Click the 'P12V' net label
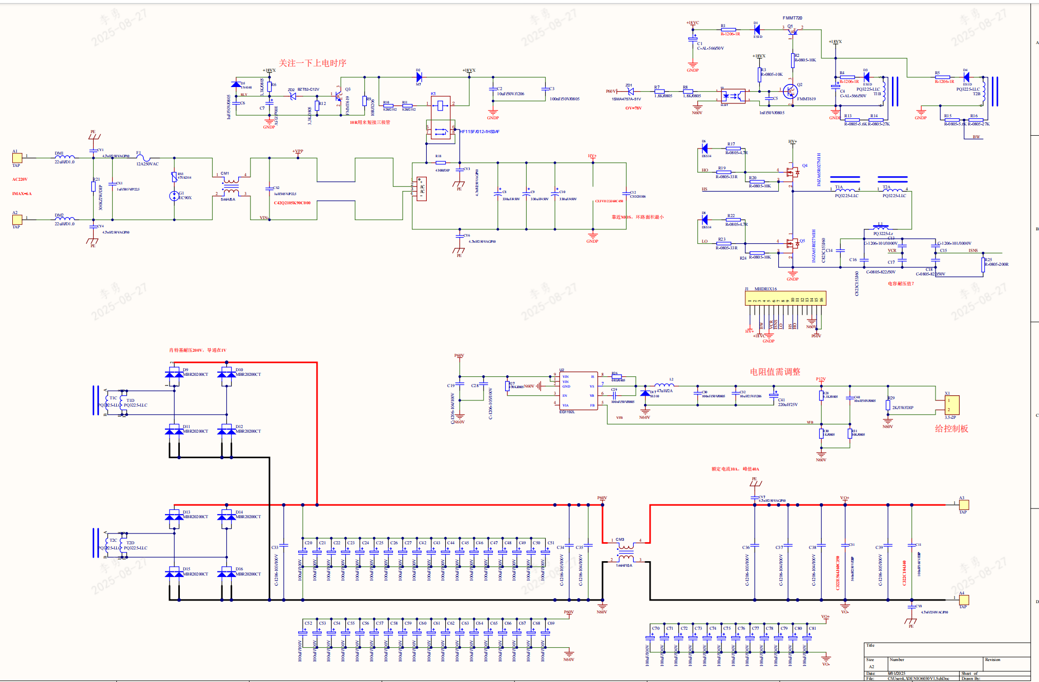1039x682 pixels. [x=821, y=379]
